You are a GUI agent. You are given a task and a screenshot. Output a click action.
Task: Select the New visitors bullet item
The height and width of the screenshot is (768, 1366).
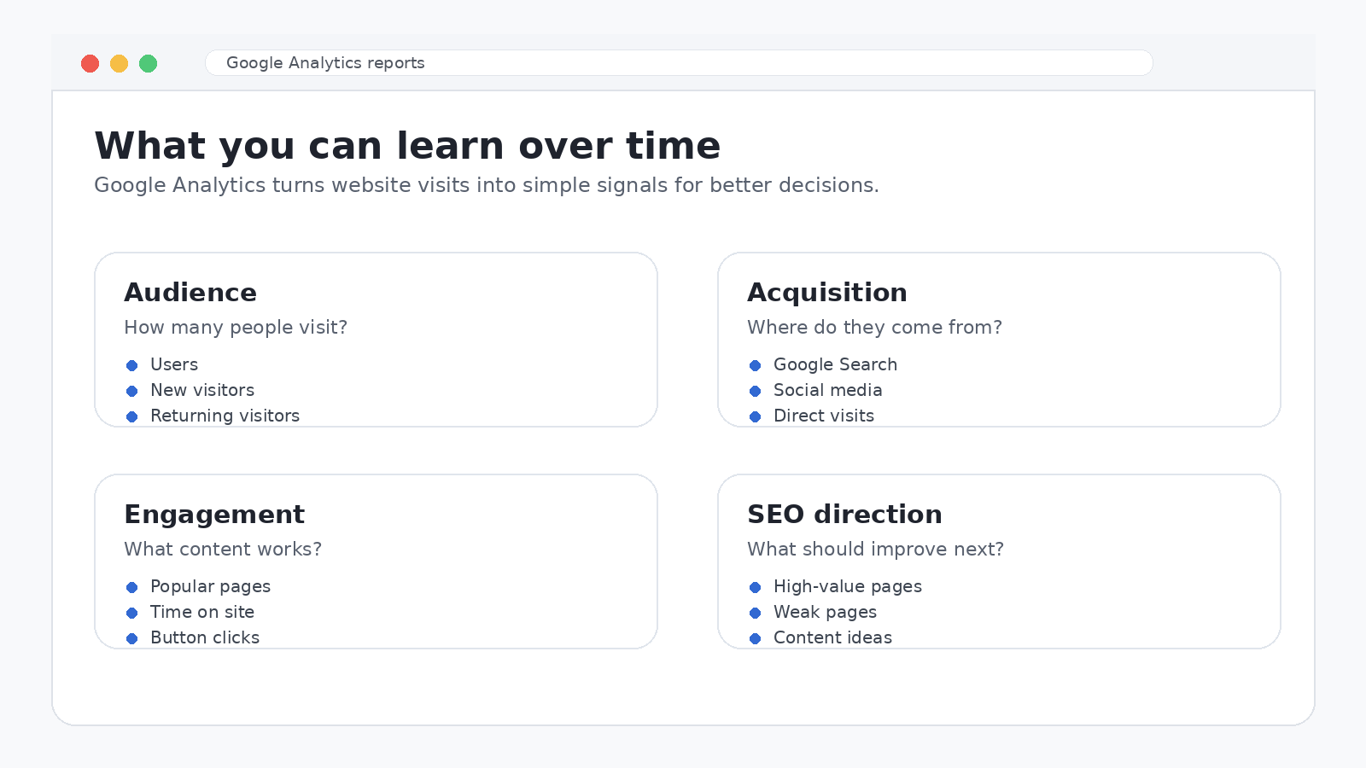190,390
